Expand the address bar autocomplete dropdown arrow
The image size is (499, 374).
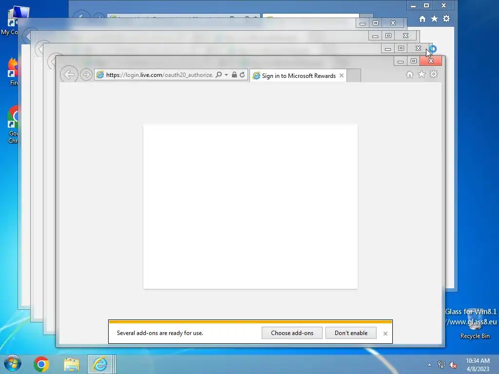tap(226, 75)
